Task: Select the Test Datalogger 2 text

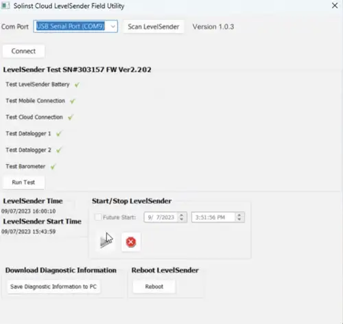Action: (28, 150)
